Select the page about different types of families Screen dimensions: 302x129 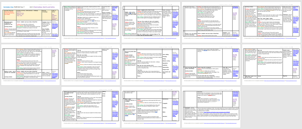click(x=151, y=21)
